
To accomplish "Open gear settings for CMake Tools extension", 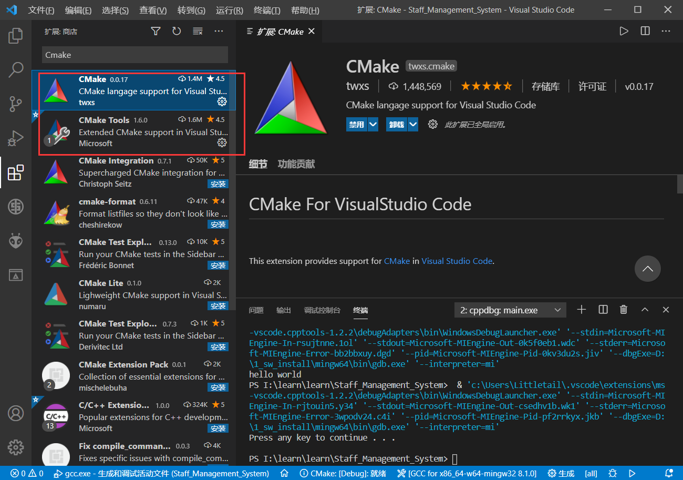I will 222,142.
